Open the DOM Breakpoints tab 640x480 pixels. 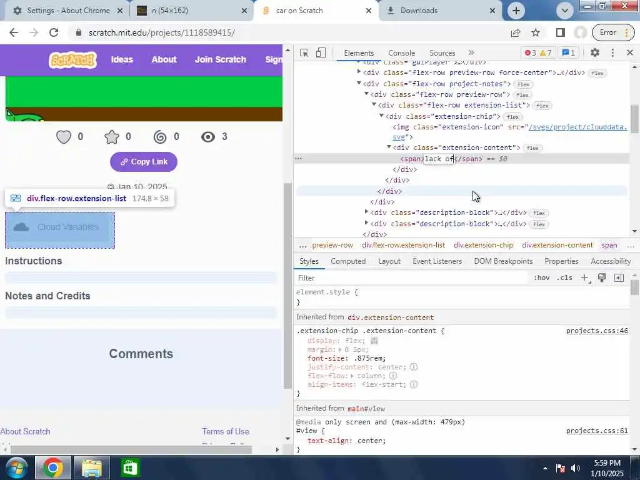click(x=503, y=261)
